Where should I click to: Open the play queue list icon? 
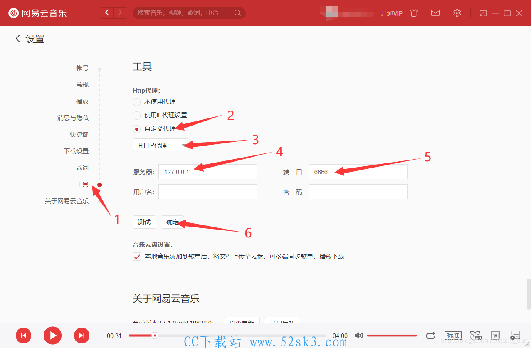[x=516, y=336]
